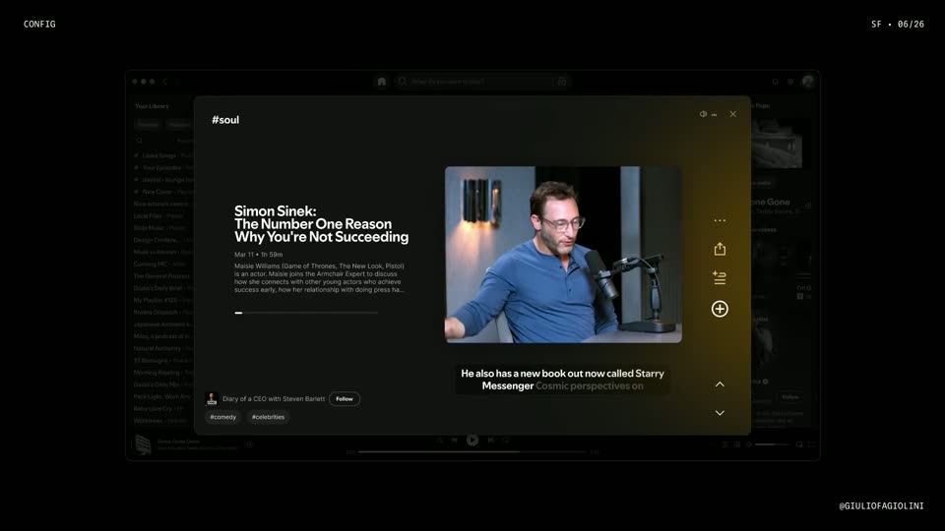Click episode date and duration text

coord(259,254)
